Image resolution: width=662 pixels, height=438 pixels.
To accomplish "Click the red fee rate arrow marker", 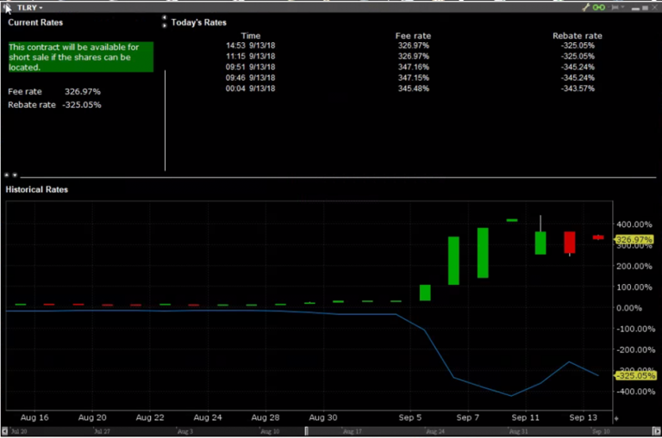I will point(598,237).
